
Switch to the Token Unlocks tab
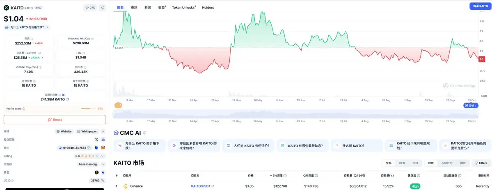(183, 7)
